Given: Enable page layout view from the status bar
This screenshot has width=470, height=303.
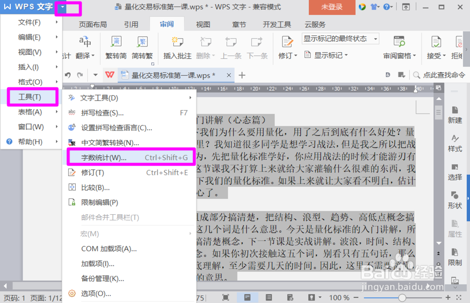Looking at the screenshot, I should (x=248, y=297).
